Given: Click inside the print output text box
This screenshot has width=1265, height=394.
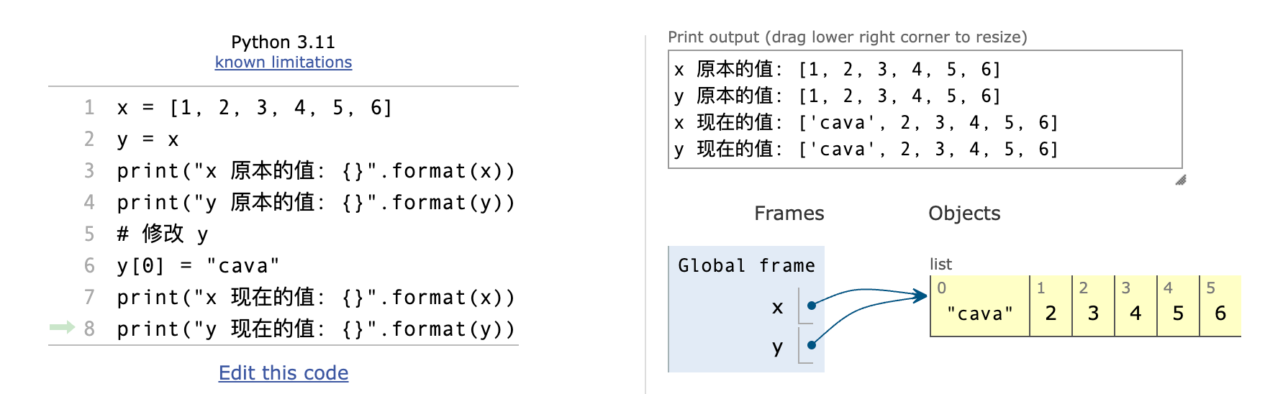Looking at the screenshot, I should (x=925, y=109).
